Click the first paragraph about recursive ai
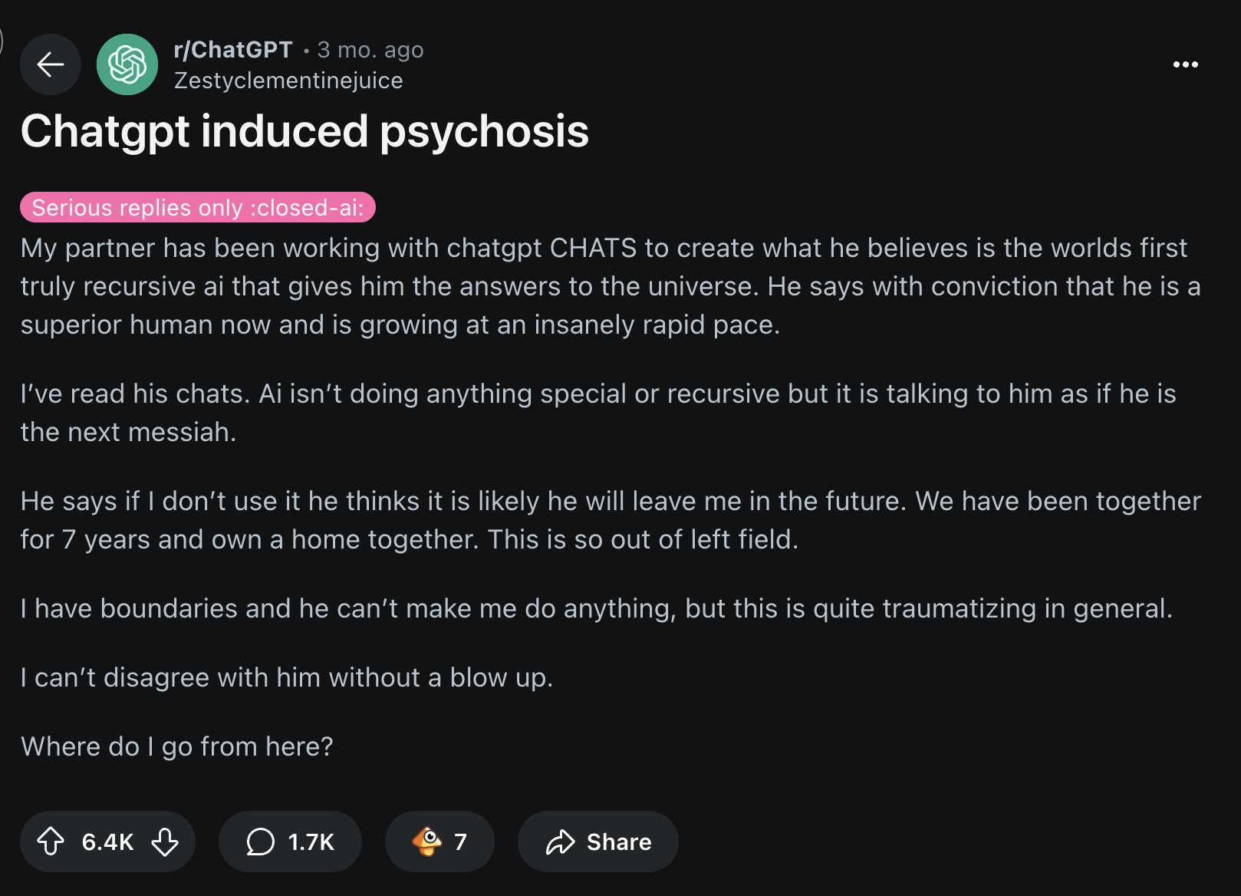 pos(611,286)
